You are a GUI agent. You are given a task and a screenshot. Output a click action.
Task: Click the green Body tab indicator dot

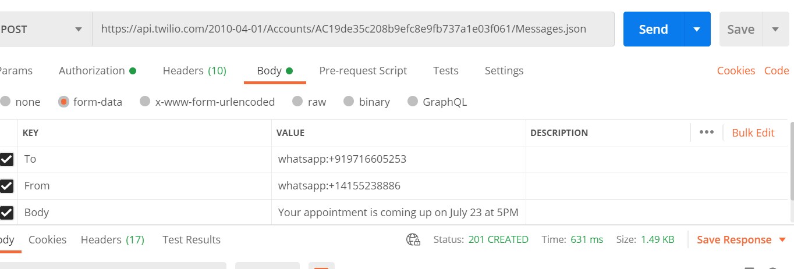(x=289, y=71)
